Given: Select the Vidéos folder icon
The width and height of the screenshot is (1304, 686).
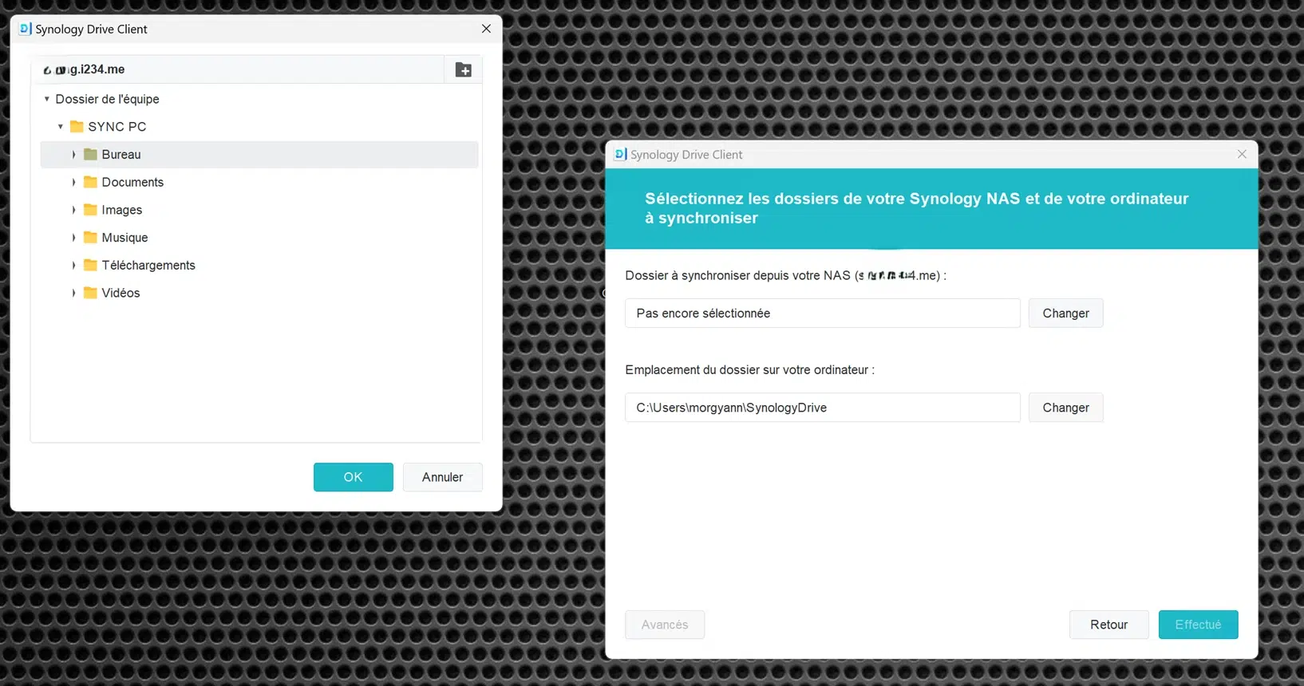Looking at the screenshot, I should click(x=90, y=293).
